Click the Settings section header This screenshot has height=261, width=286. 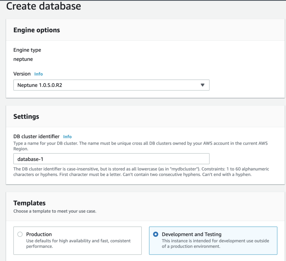(26, 116)
